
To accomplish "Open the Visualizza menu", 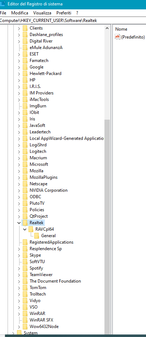I will click(42, 13).
